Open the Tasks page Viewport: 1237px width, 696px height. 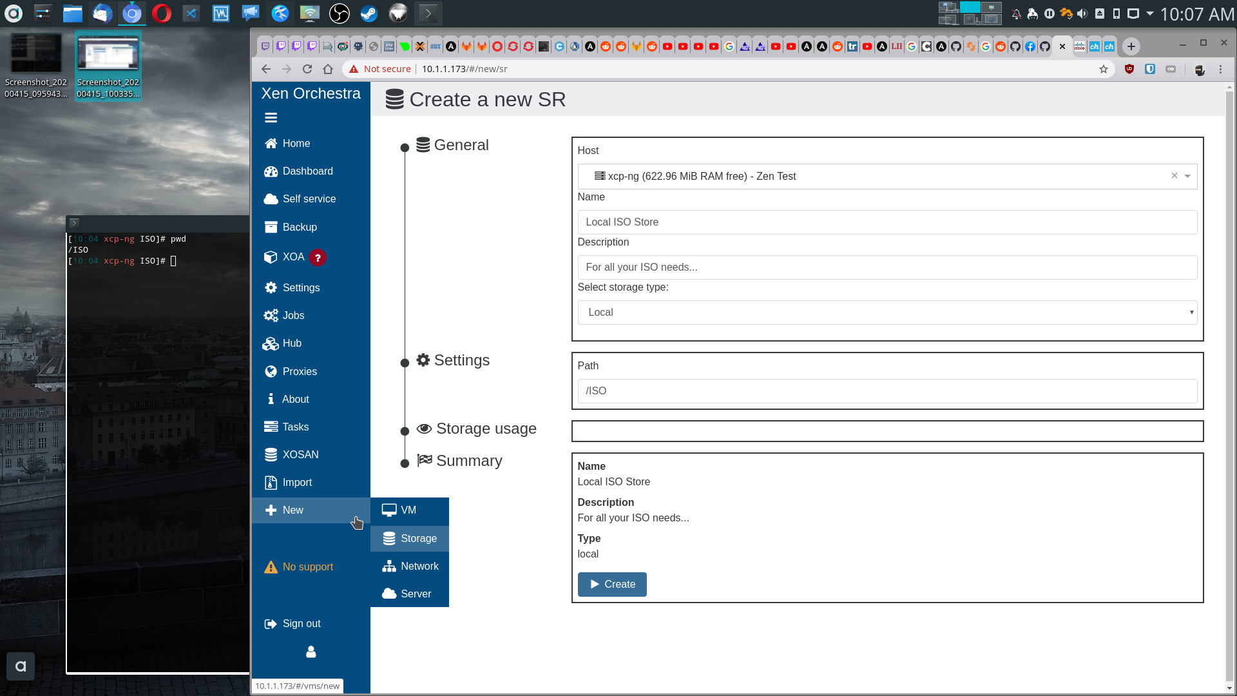click(311, 427)
